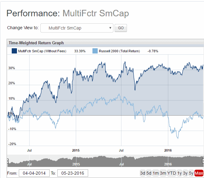Click the -0.78% return value
The height and width of the screenshot is (178, 204).
point(153,51)
